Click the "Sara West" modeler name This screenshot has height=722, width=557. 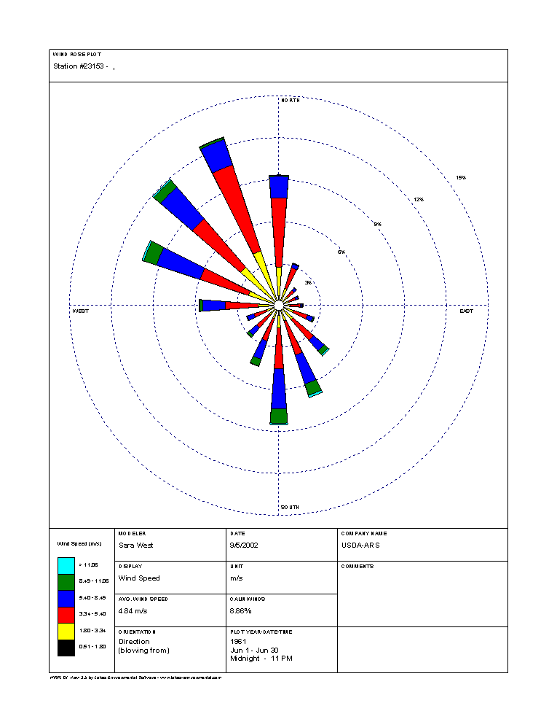[136, 546]
